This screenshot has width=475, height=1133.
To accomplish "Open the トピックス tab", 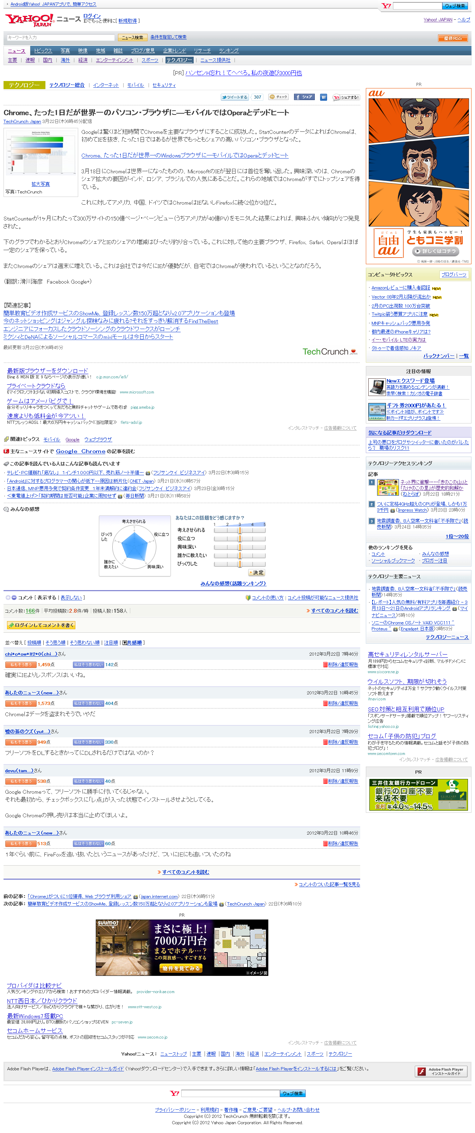I will tap(43, 51).
